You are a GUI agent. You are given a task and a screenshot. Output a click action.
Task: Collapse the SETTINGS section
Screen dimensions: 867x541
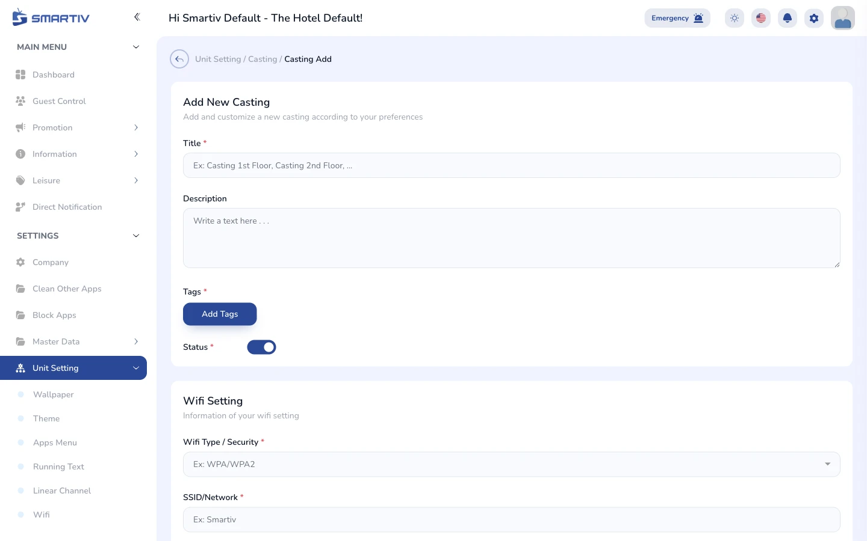[136, 236]
